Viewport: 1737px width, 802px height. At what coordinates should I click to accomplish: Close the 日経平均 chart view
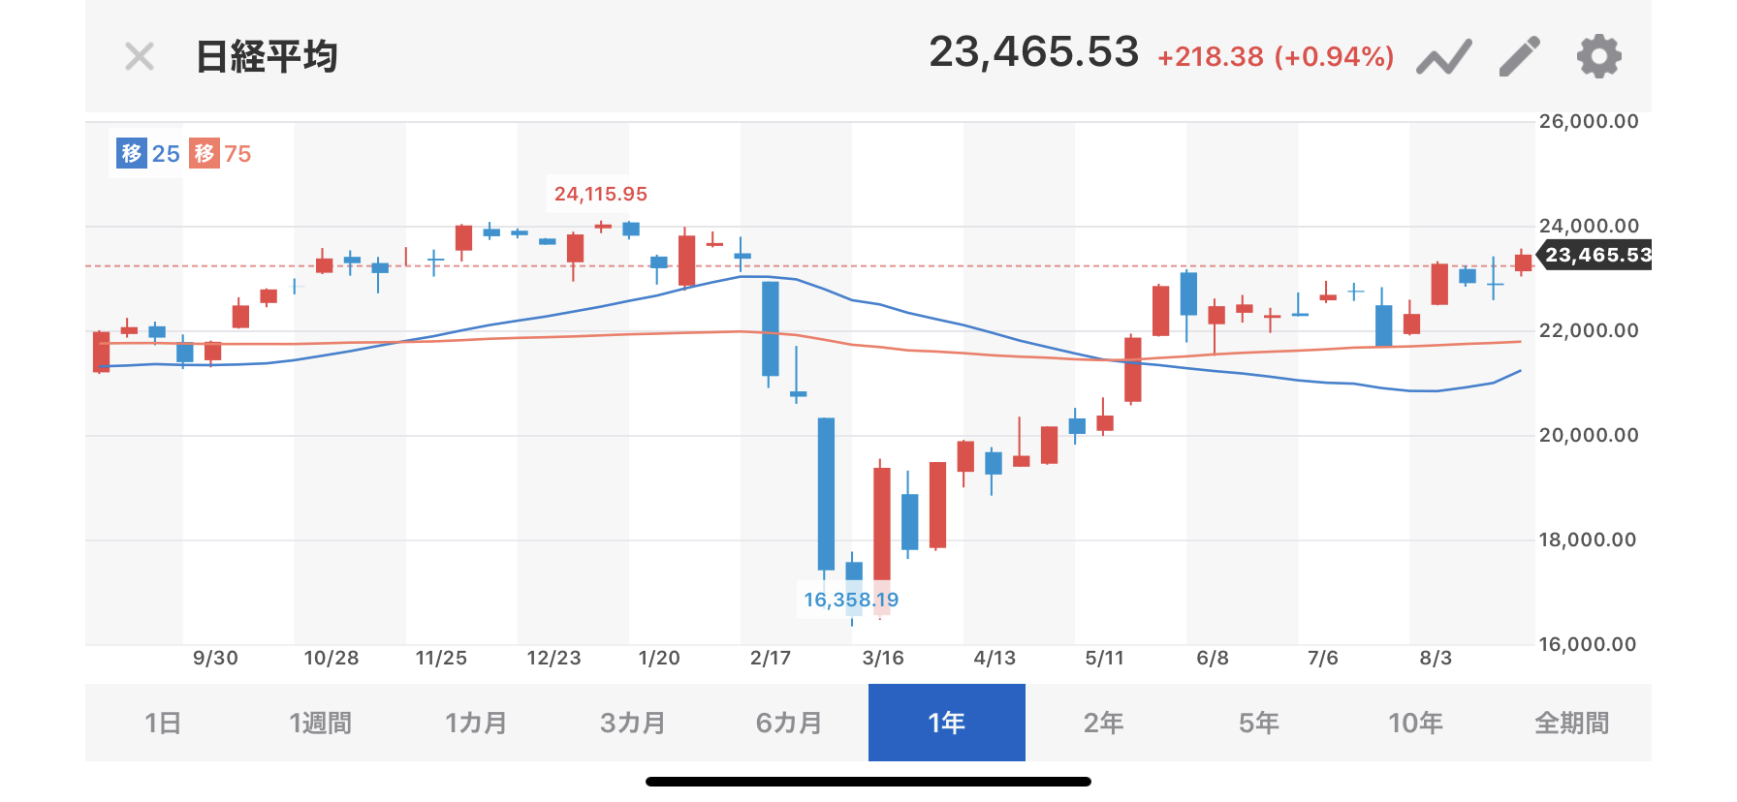[x=140, y=56]
